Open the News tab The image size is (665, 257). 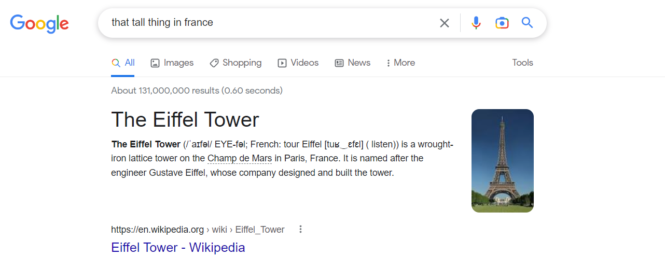point(353,63)
